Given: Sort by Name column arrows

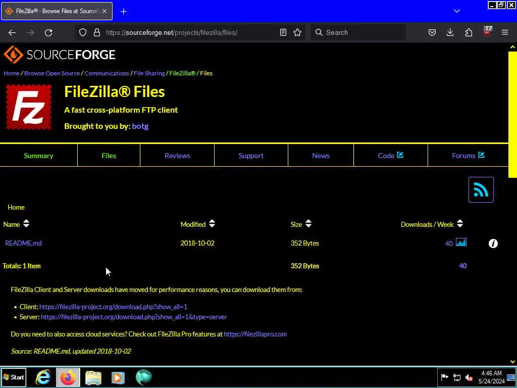Looking at the screenshot, I should coord(26,224).
